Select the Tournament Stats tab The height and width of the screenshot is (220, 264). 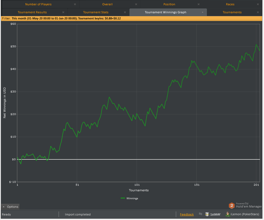[96, 12]
